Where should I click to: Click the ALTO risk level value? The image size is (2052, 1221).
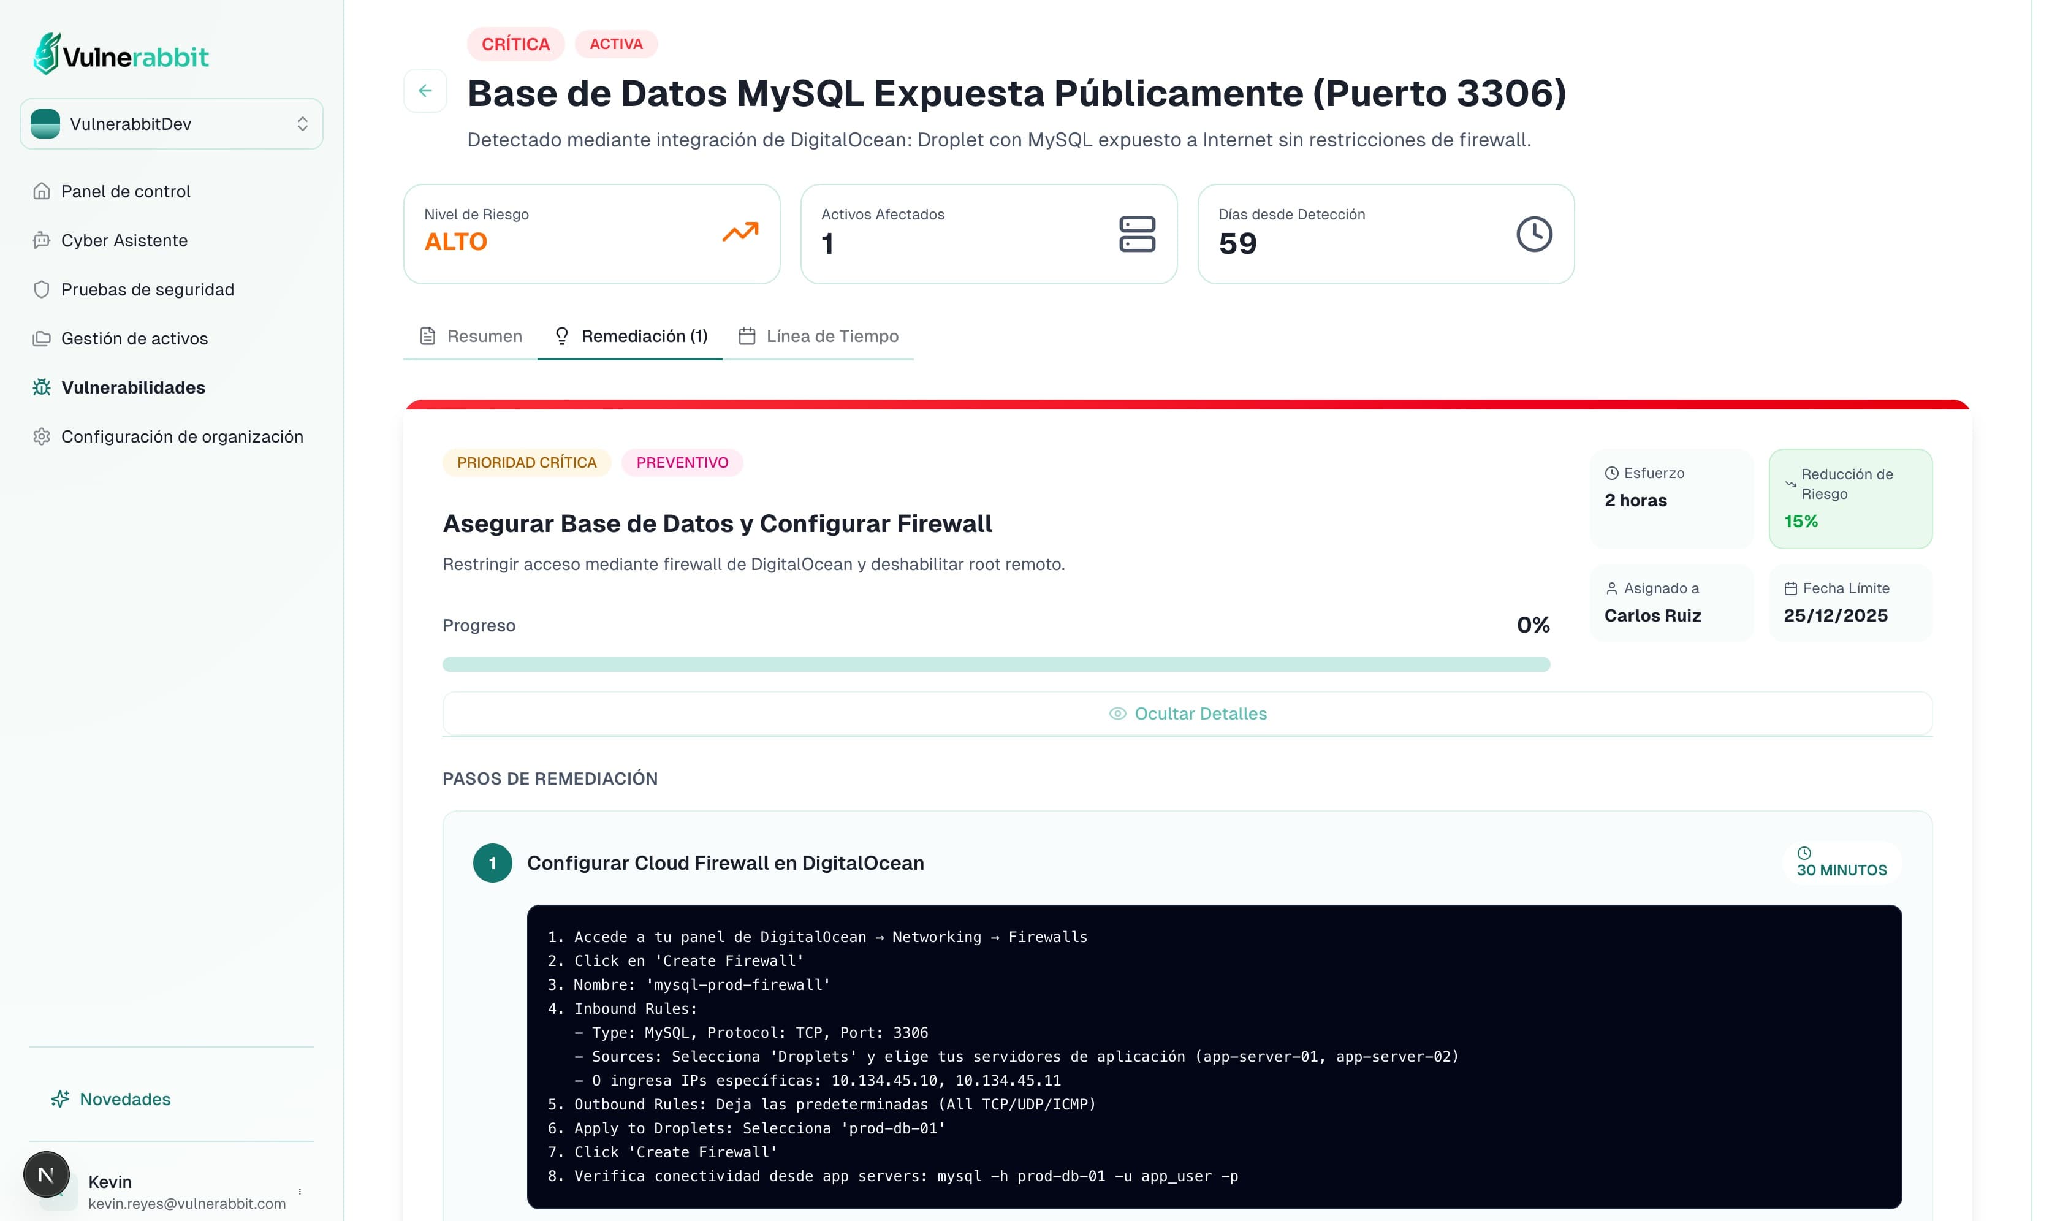coord(455,242)
